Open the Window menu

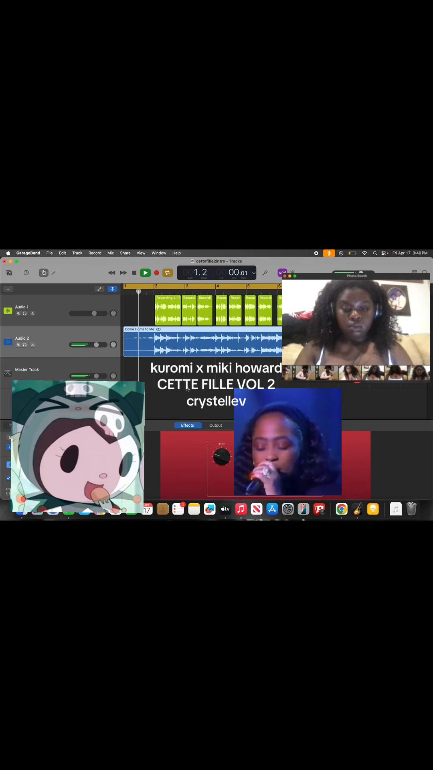click(159, 253)
